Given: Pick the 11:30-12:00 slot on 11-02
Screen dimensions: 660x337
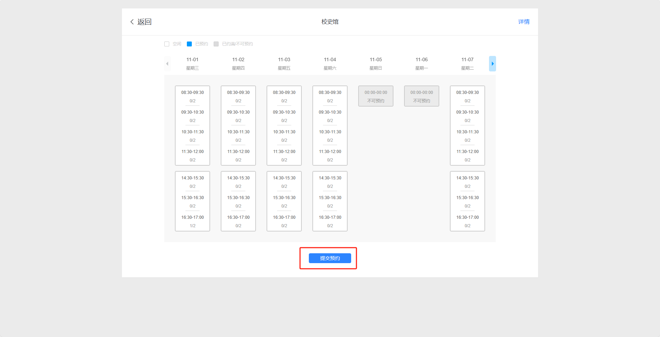Looking at the screenshot, I should point(238,155).
